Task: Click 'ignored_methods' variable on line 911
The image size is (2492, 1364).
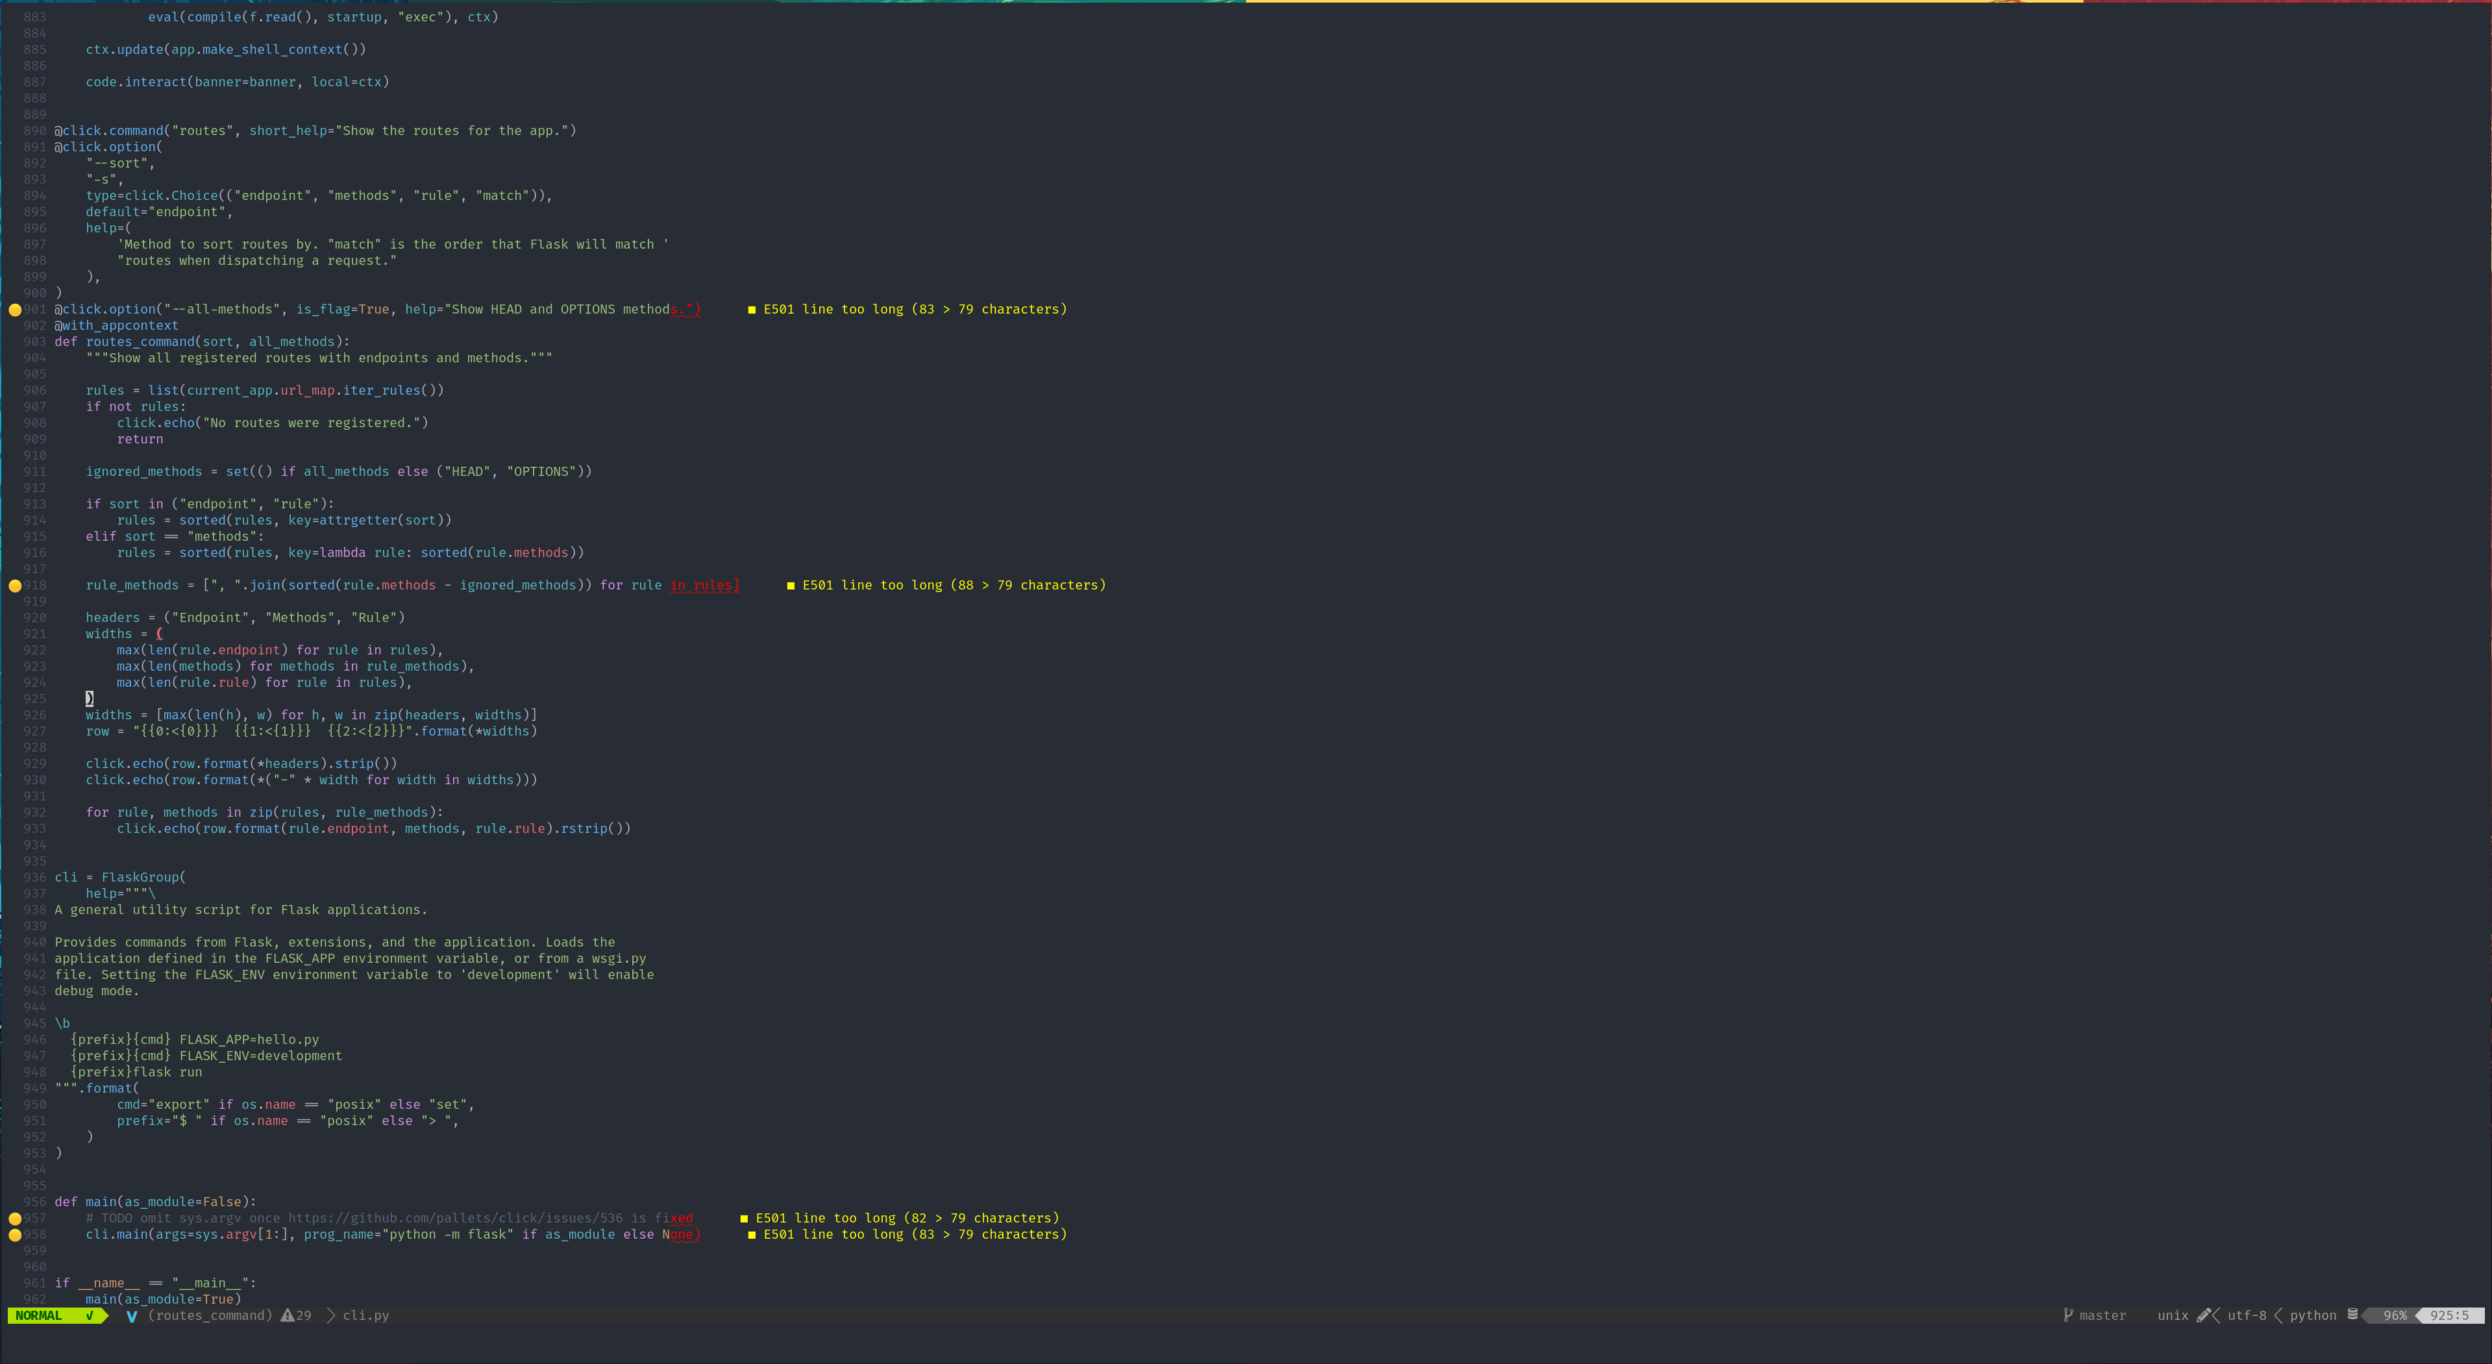Action: (x=144, y=472)
